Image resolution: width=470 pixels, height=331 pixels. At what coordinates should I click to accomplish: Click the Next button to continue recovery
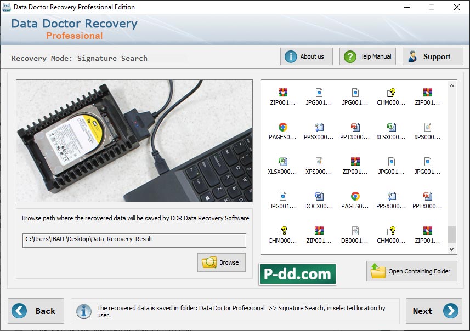pyautogui.click(x=434, y=311)
